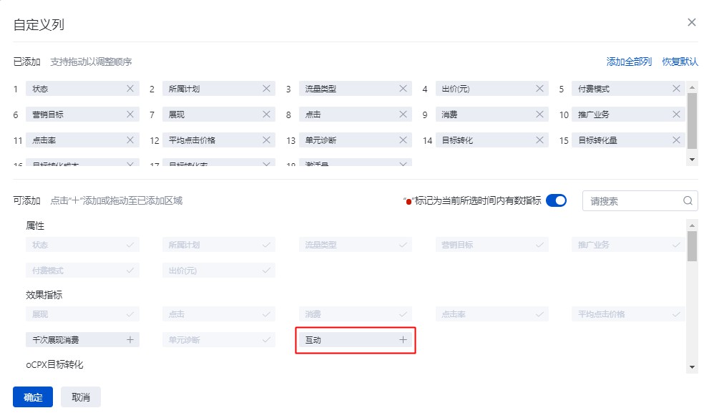Remove 状态 column with its X icon
Image resolution: width=709 pixels, height=418 pixels.
pos(130,89)
